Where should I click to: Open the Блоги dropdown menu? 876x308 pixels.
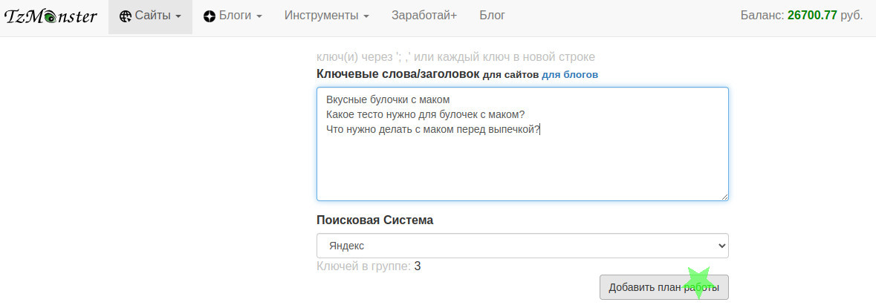click(233, 16)
